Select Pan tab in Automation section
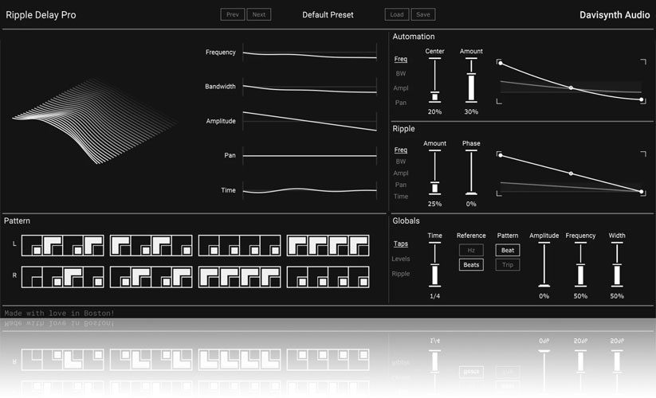The width and height of the screenshot is (656, 398). [x=400, y=103]
